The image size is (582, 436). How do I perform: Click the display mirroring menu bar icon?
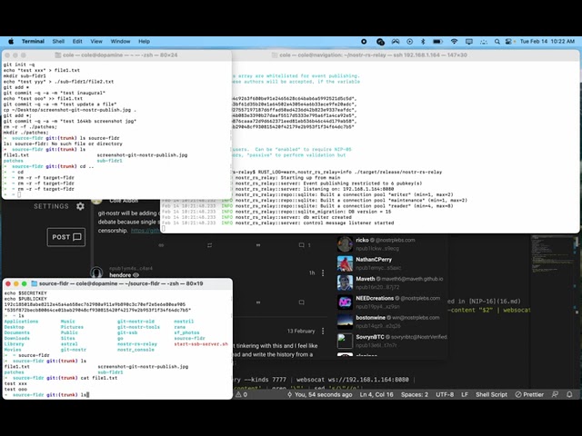(469, 42)
